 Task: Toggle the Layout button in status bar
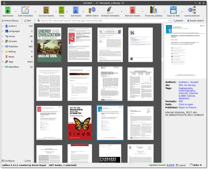pos(180,165)
